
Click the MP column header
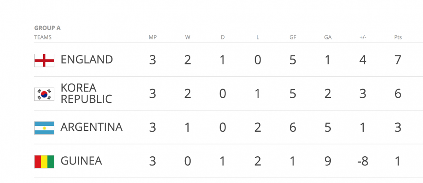153,37
